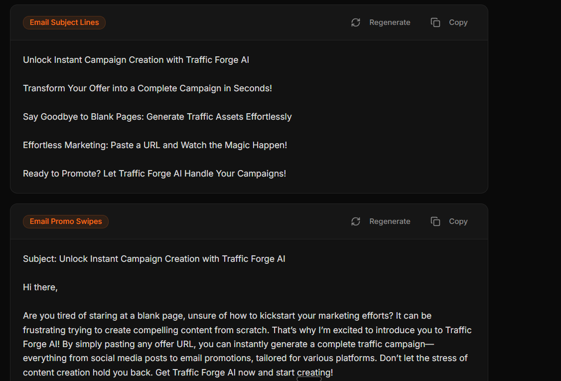Image resolution: width=561 pixels, height=381 pixels.
Task: Regenerate the Email Subject Lines text label
Action: [x=390, y=22]
